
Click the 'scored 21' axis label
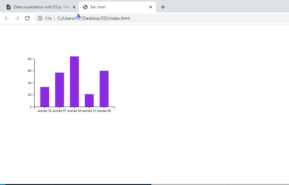(x=89, y=111)
